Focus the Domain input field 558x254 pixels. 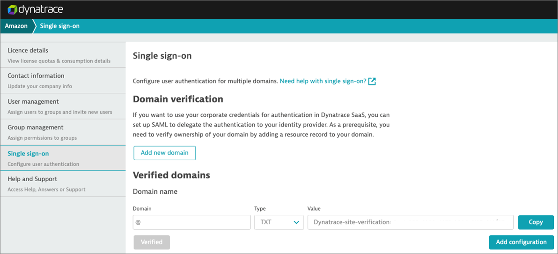coord(192,222)
